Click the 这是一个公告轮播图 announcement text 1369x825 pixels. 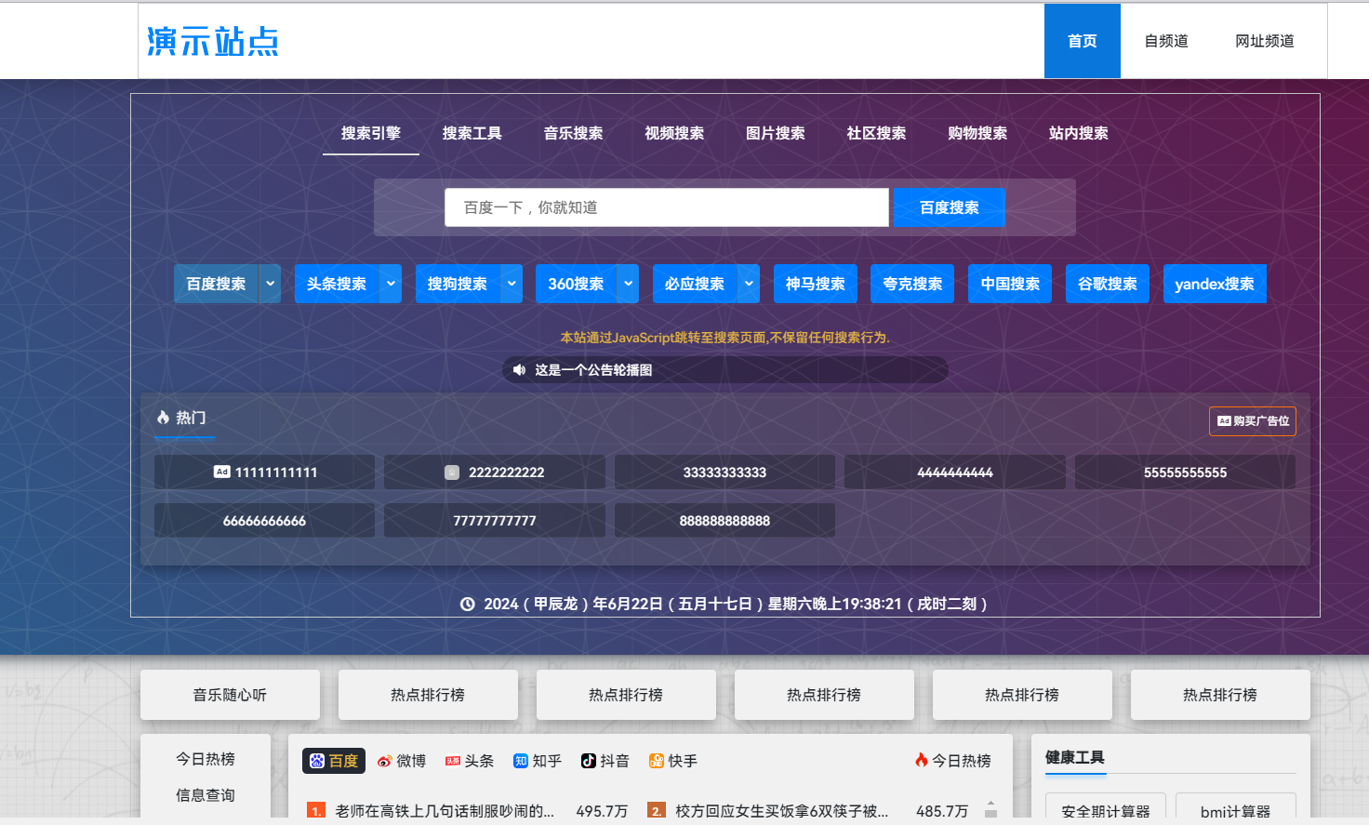[593, 369]
